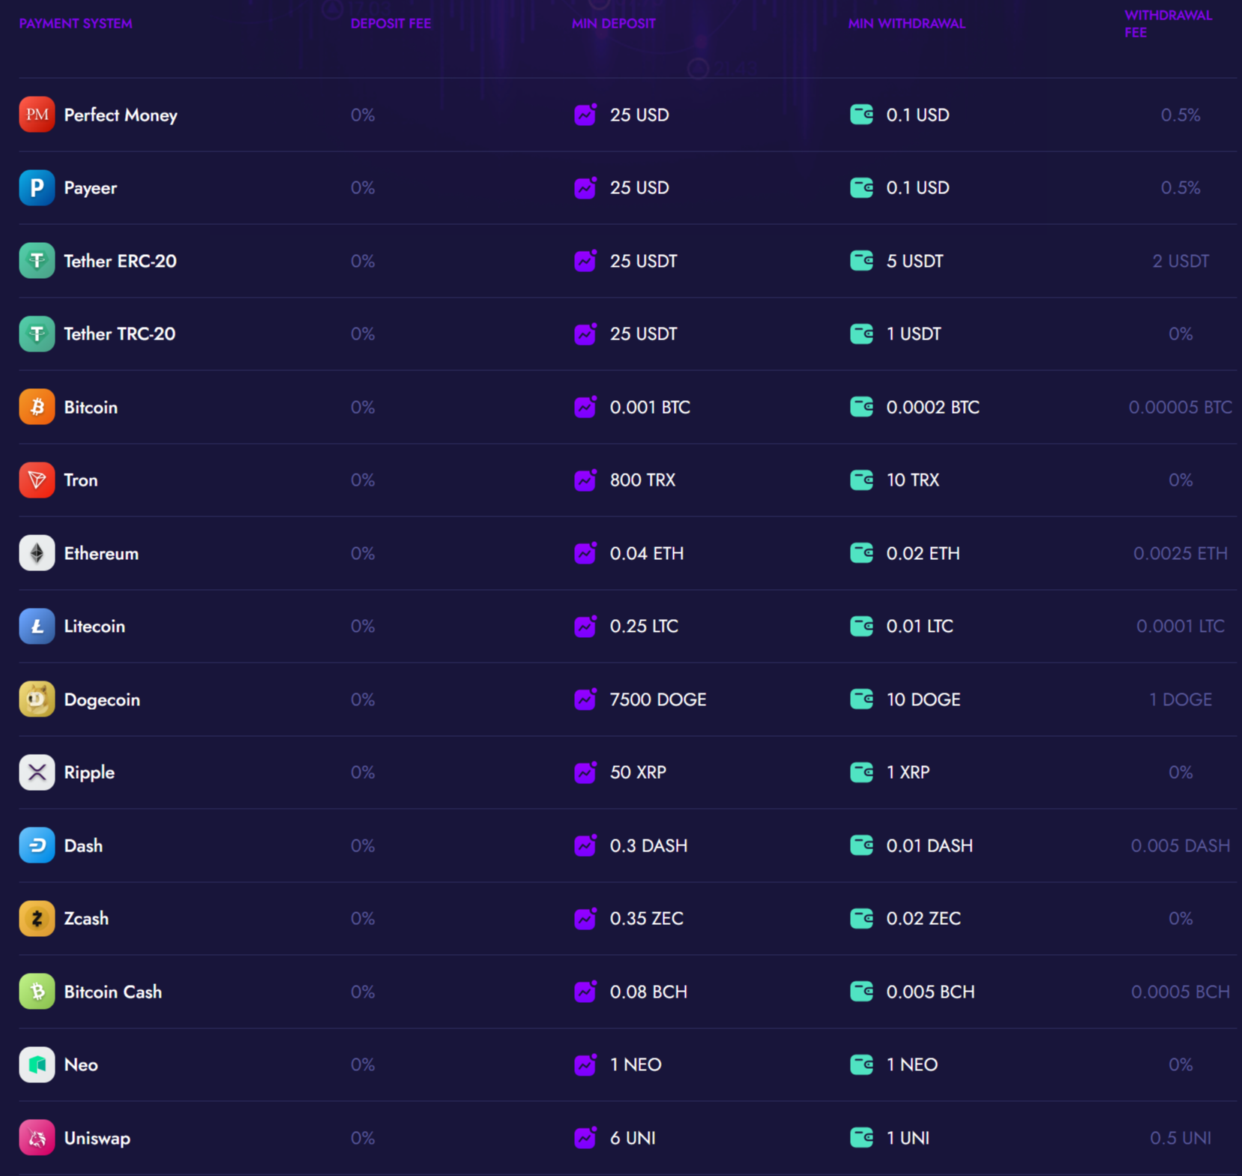Click the '0.0025 ETH' withdrawal fee value

point(1181,553)
